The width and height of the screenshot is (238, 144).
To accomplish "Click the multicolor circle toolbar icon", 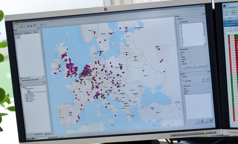I will 35,26.
